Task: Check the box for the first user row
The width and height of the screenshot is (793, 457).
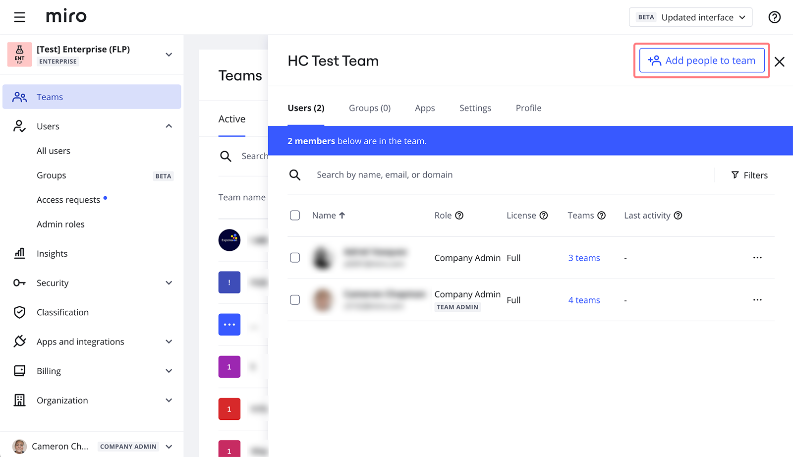Action: tap(295, 258)
